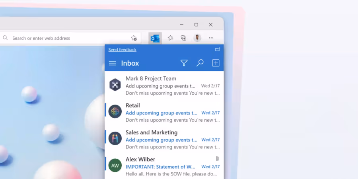This screenshot has width=358, height=179.
Task: Click the AW initials avatar
Action: [115, 165]
